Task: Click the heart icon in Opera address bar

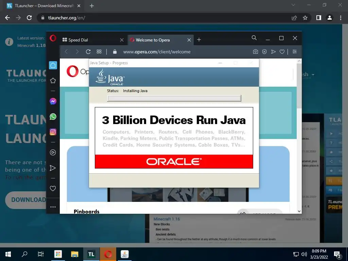Action: click(282, 52)
